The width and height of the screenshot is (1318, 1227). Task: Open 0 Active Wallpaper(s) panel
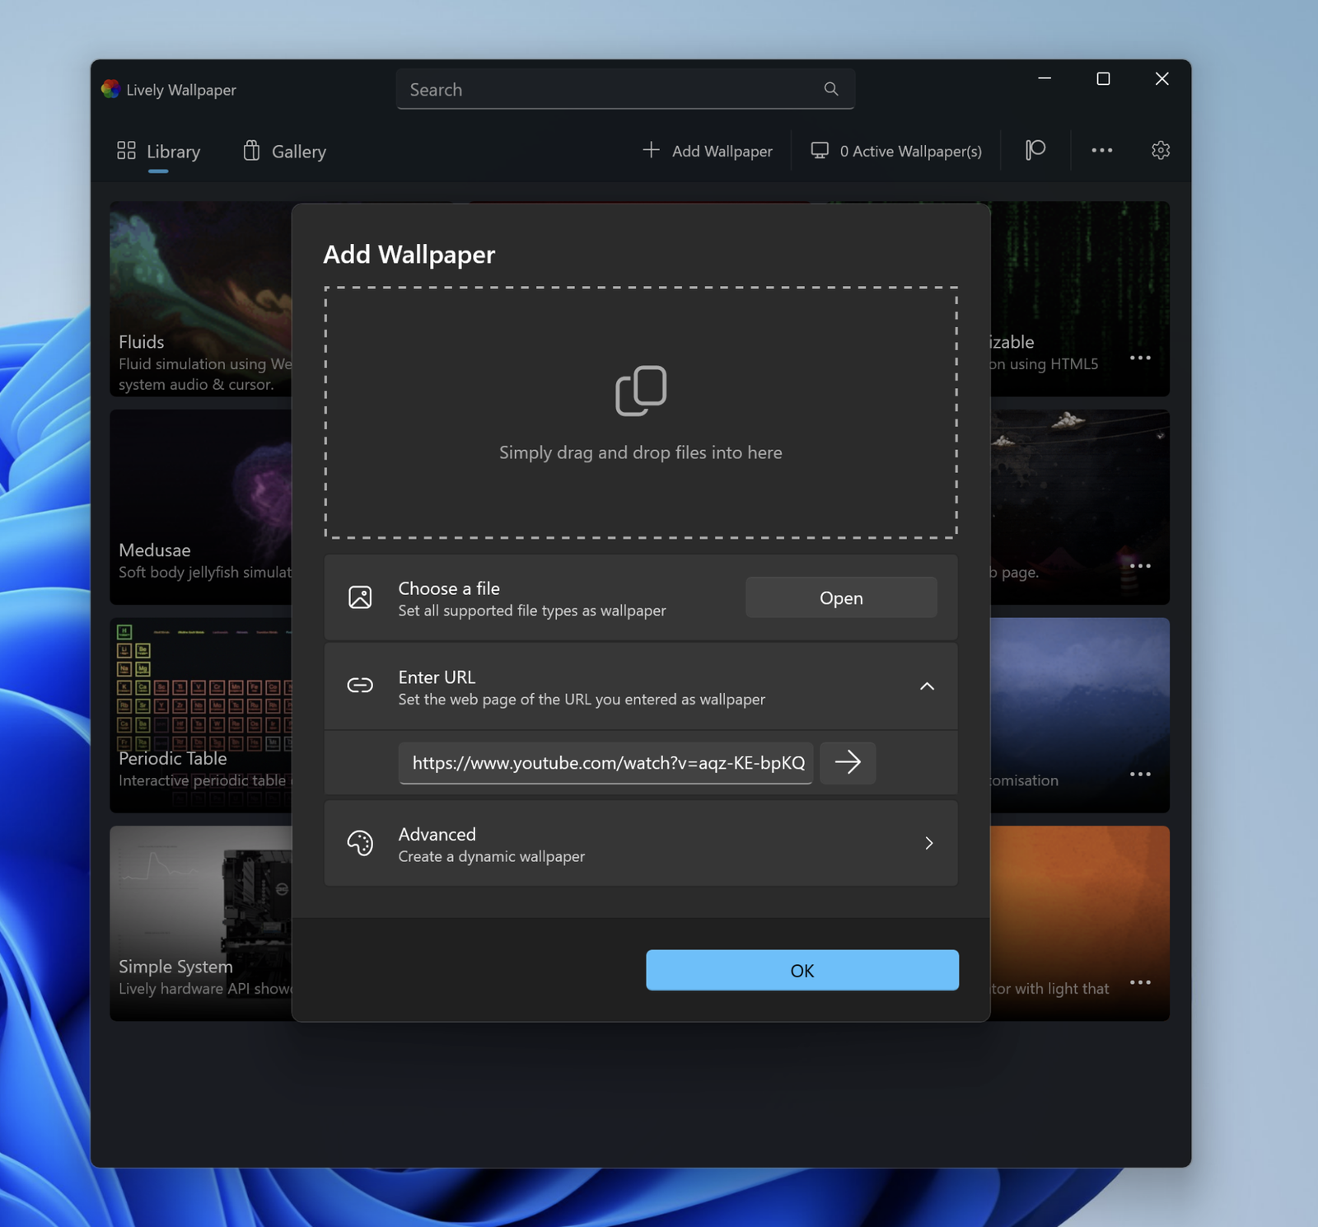coord(896,151)
